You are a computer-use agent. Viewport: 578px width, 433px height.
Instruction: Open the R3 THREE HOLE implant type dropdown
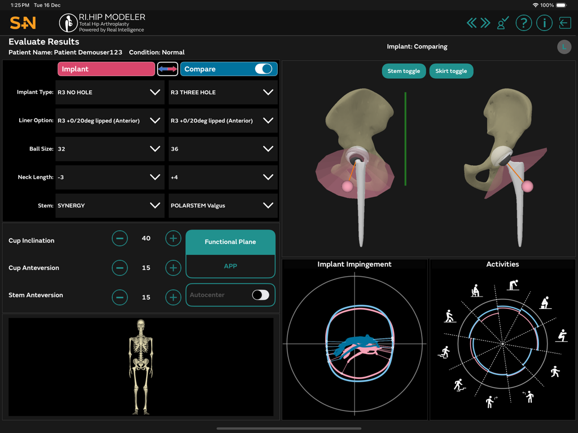tap(223, 92)
